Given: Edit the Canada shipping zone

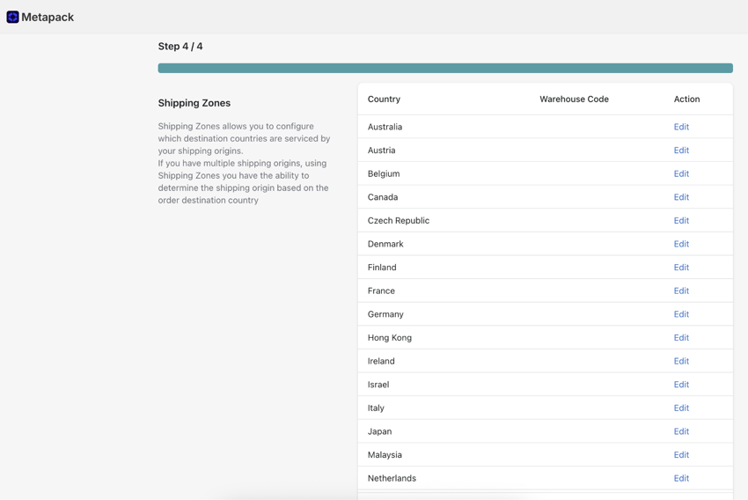Looking at the screenshot, I should 681,197.
